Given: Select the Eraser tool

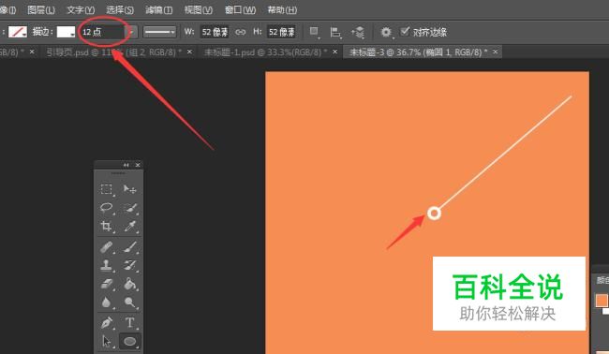Looking at the screenshot, I should tap(107, 284).
